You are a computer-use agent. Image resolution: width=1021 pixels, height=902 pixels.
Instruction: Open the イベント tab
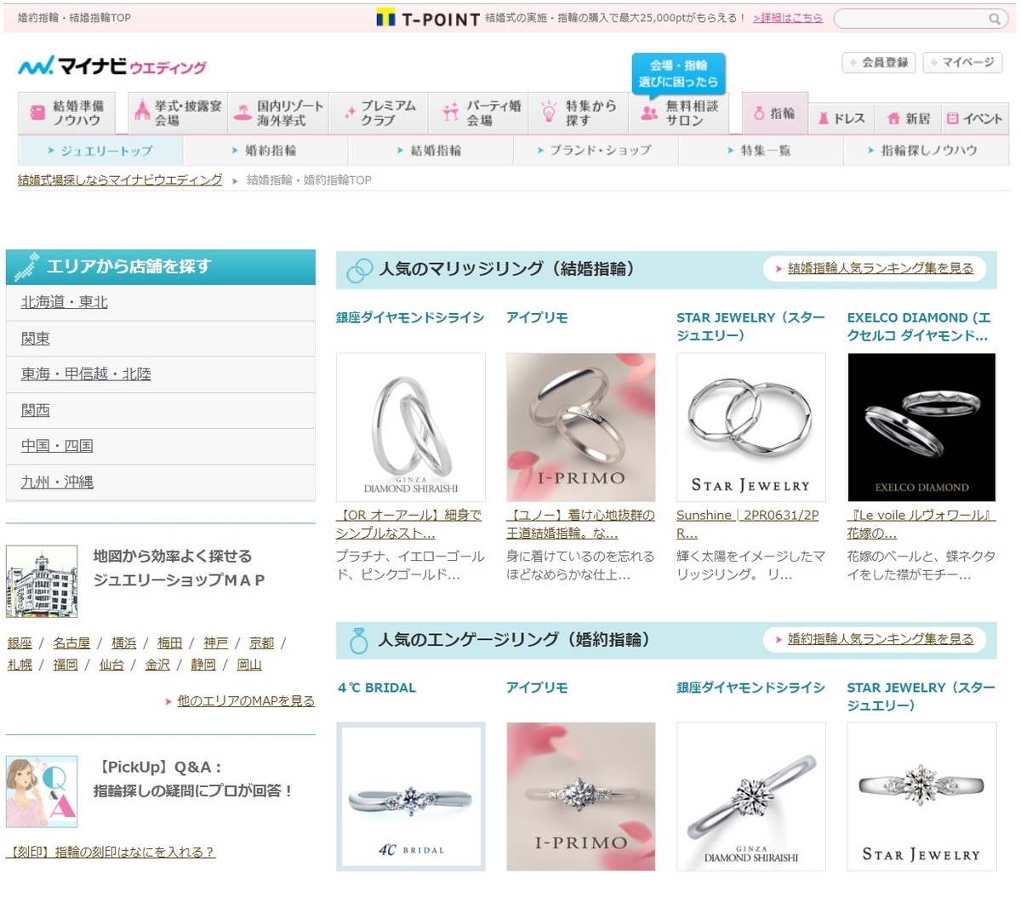tap(974, 119)
